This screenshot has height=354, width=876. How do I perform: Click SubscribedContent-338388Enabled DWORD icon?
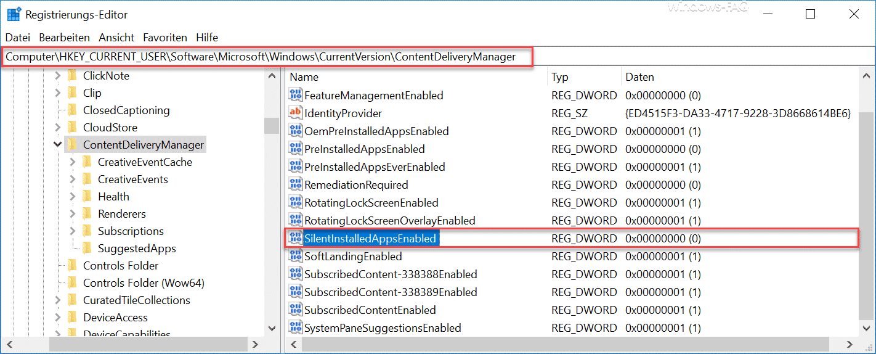point(296,274)
